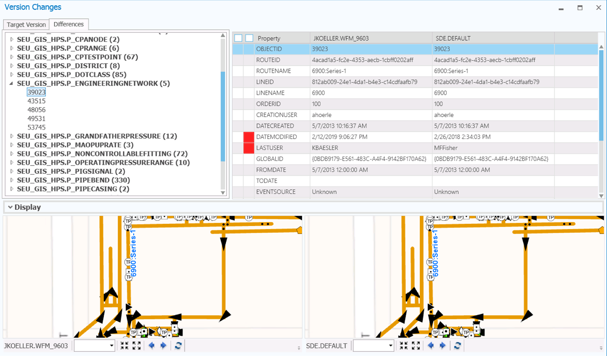Collapse the SEU_GIS_HPS.P_ENGINEERINGNETWORK node
This screenshot has width=607, height=356.
pos(12,84)
